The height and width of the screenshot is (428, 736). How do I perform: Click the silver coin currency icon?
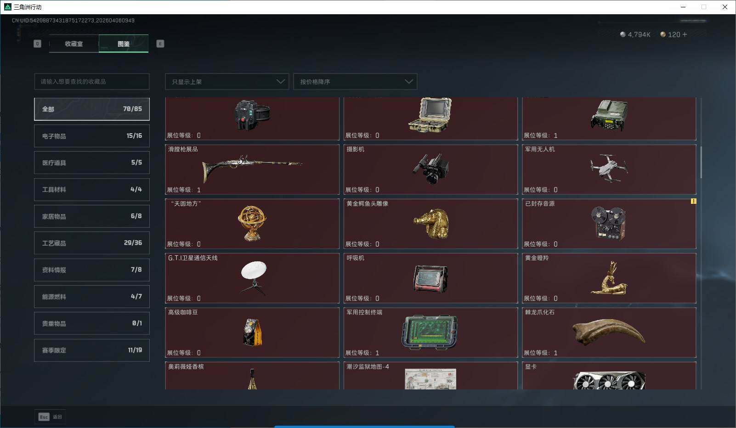point(624,34)
